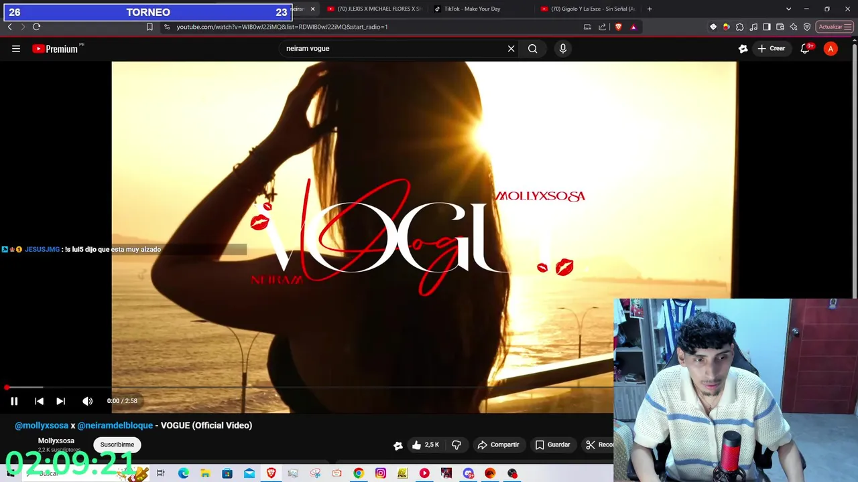This screenshot has width=858, height=482.
Task: Open Brave Shields lion icon
Action: 618,27
